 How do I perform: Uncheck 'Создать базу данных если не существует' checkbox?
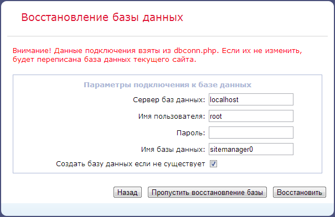pyautogui.click(x=213, y=164)
